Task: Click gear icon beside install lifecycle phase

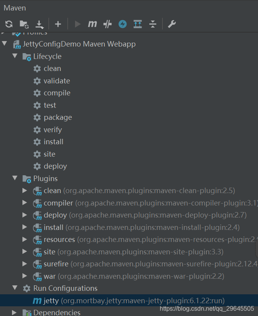Action: pyautogui.click(x=37, y=142)
